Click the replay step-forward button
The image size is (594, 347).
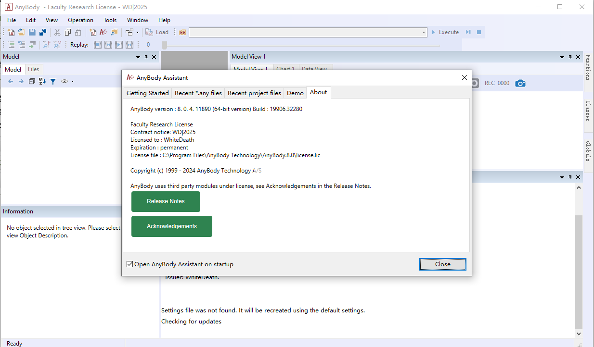click(x=129, y=45)
